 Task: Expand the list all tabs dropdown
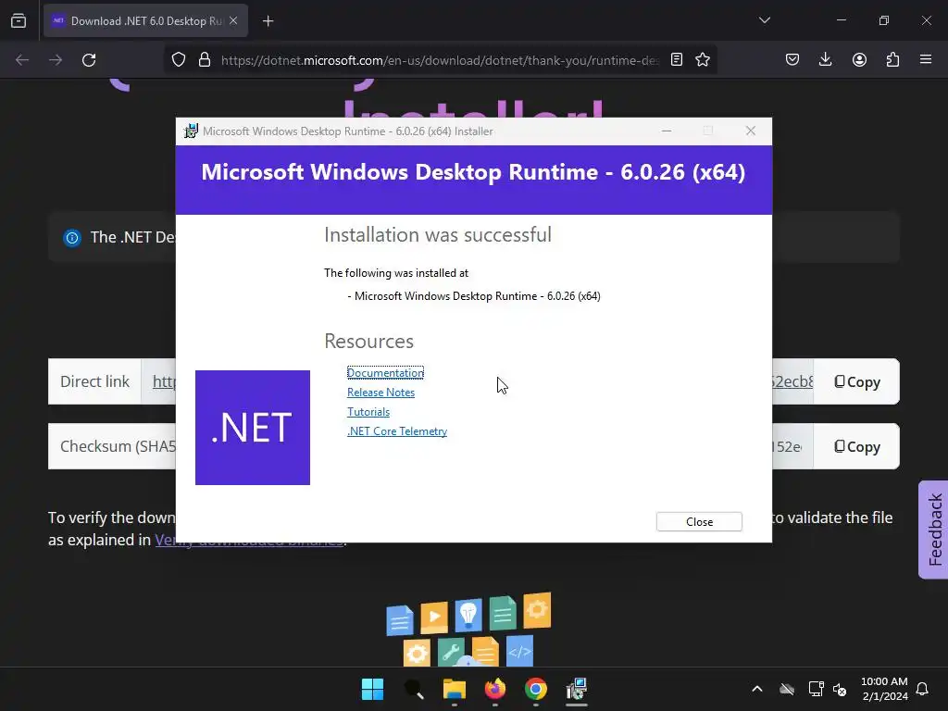pos(764,20)
